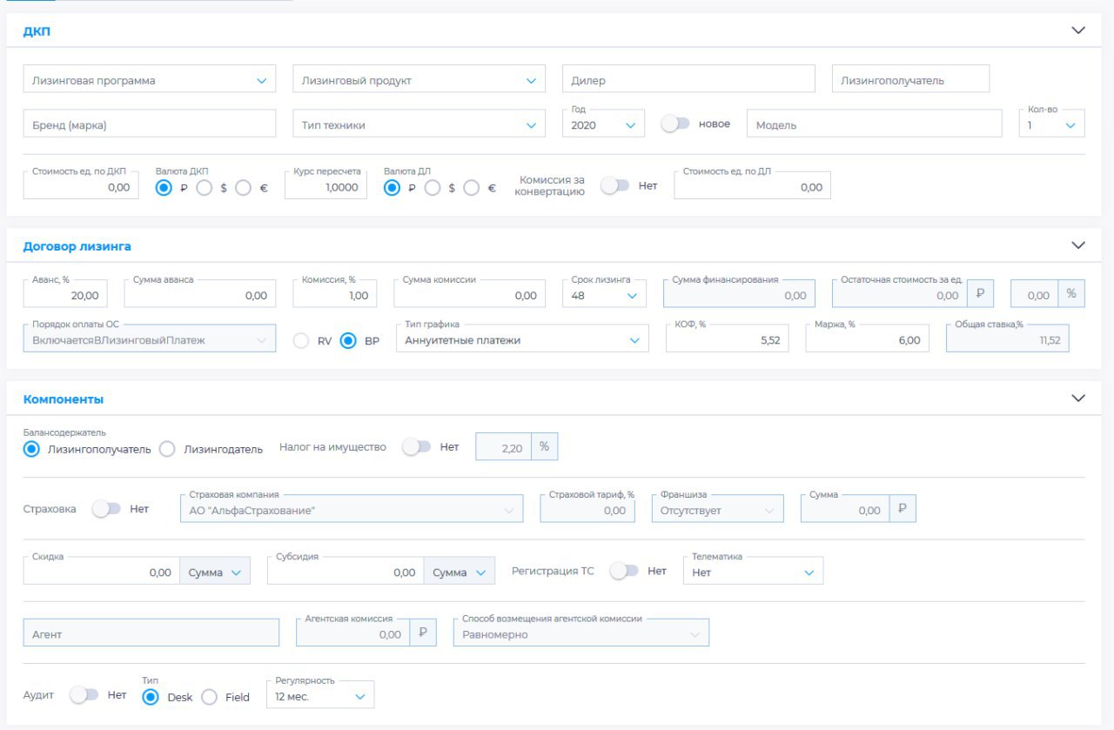Select dollar for Валюта ДЛ

pos(433,187)
